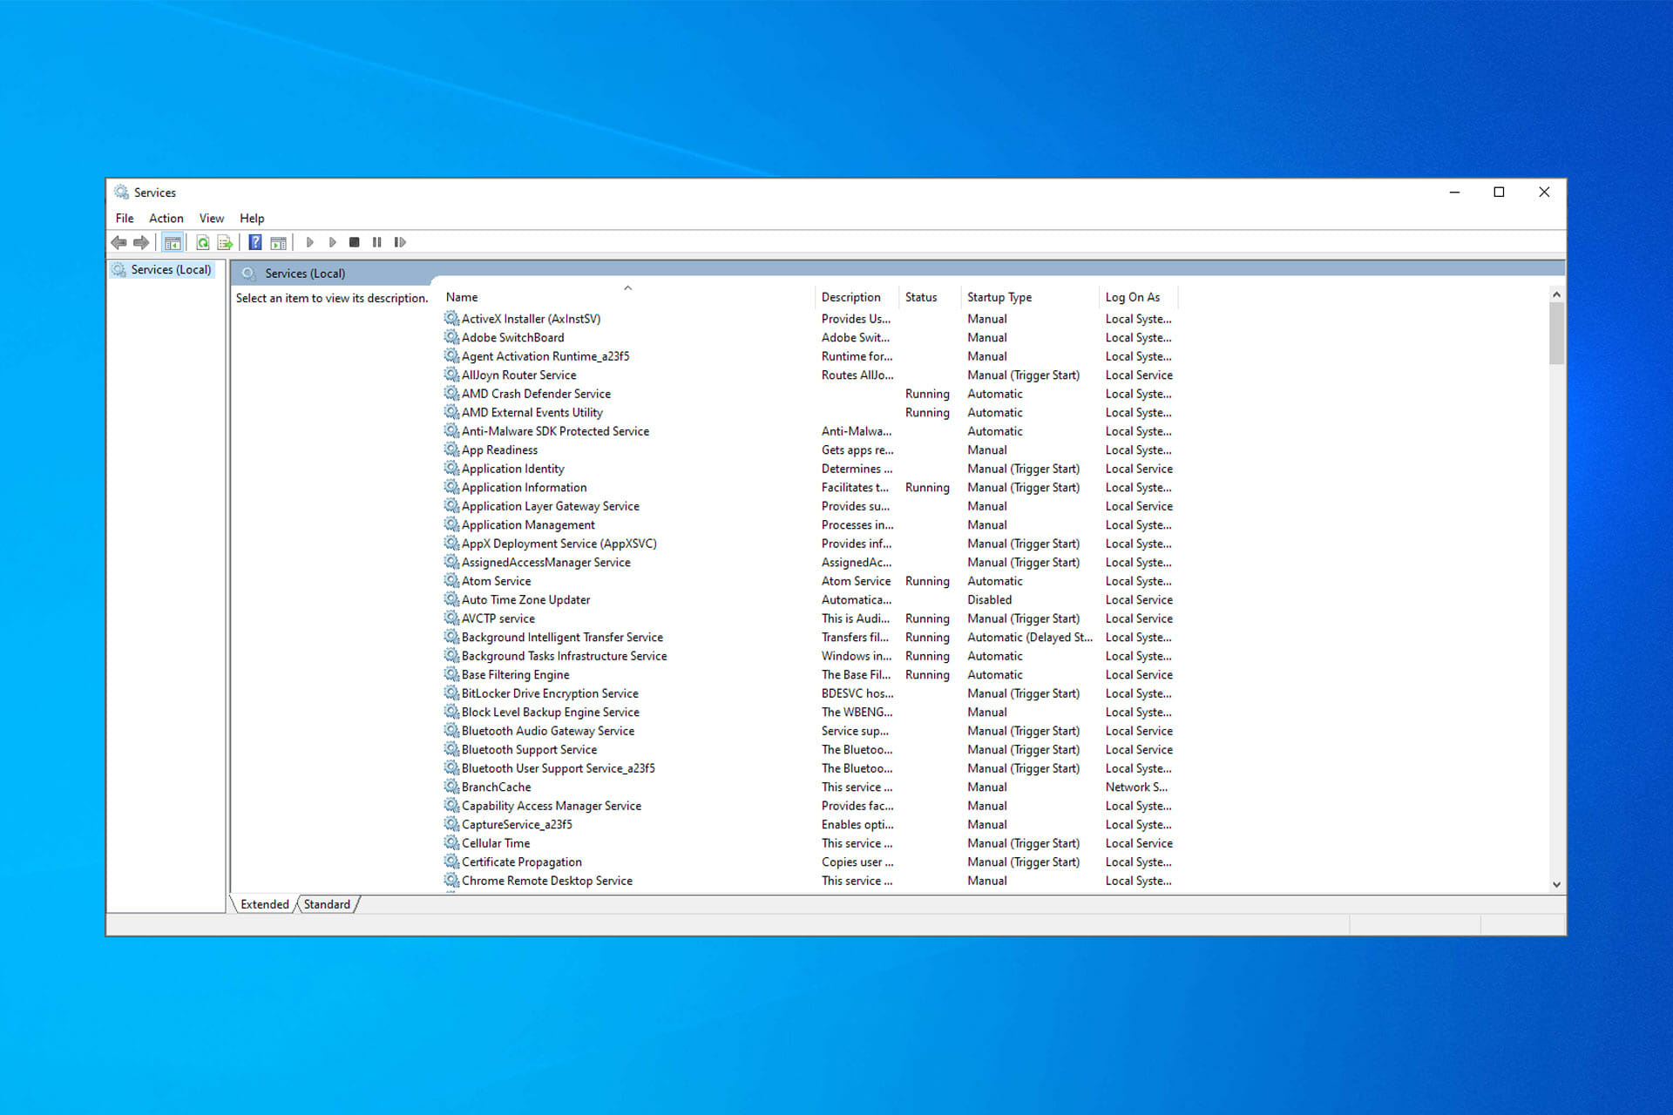Toggle the Show/Hide Action Pane icon
This screenshot has height=1115, width=1673.
point(278,242)
